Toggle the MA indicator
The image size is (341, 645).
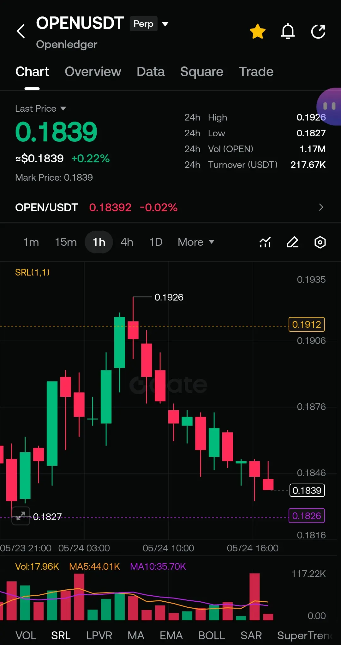point(136,635)
